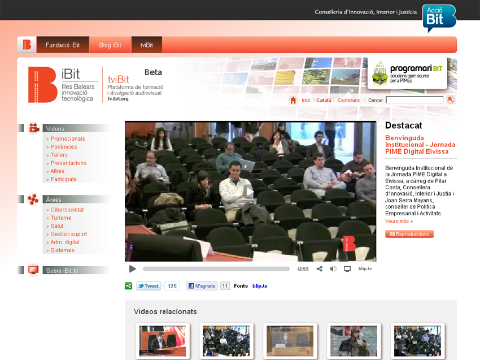Click the iBit logo icon in navigation bar
The width and height of the screenshot is (480, 360).
27,45
